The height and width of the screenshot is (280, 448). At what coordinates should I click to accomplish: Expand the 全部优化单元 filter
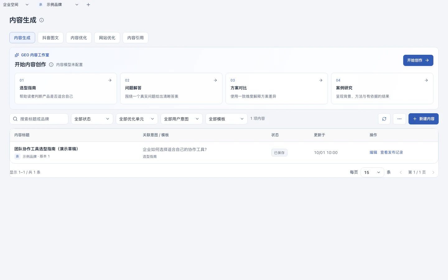[137, 119]
